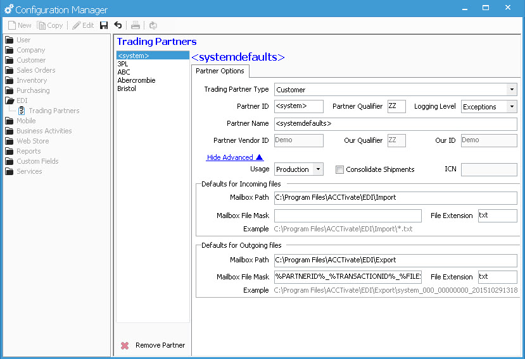Click the printer icon in toolbar
525x359 pixels.
pyautogui.click(x=136, y=25)
